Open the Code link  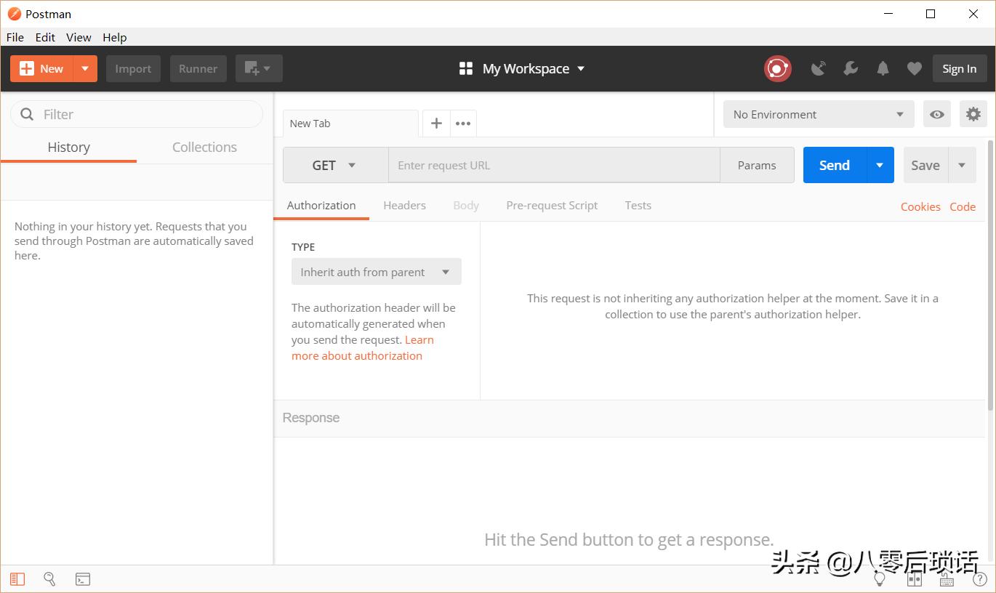[x=963, y=206]
